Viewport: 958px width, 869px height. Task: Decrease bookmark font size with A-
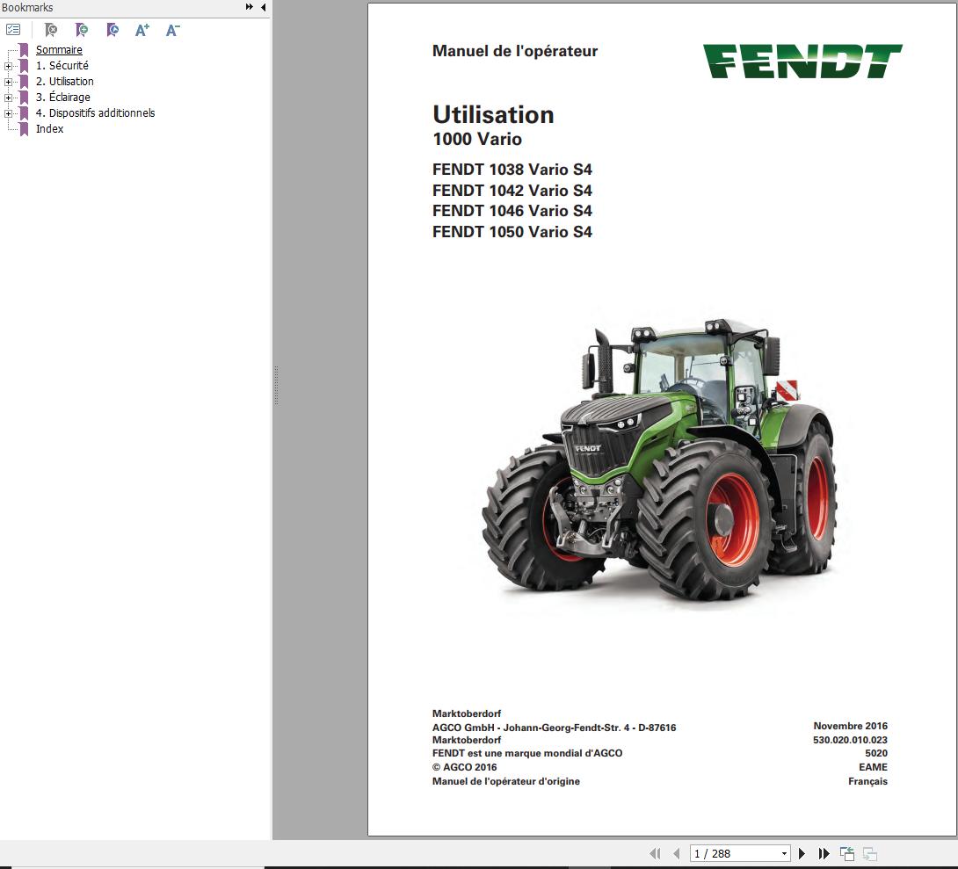pos(173,29)
